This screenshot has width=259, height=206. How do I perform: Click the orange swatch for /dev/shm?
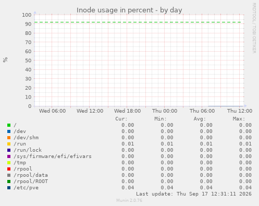point(9,138)
